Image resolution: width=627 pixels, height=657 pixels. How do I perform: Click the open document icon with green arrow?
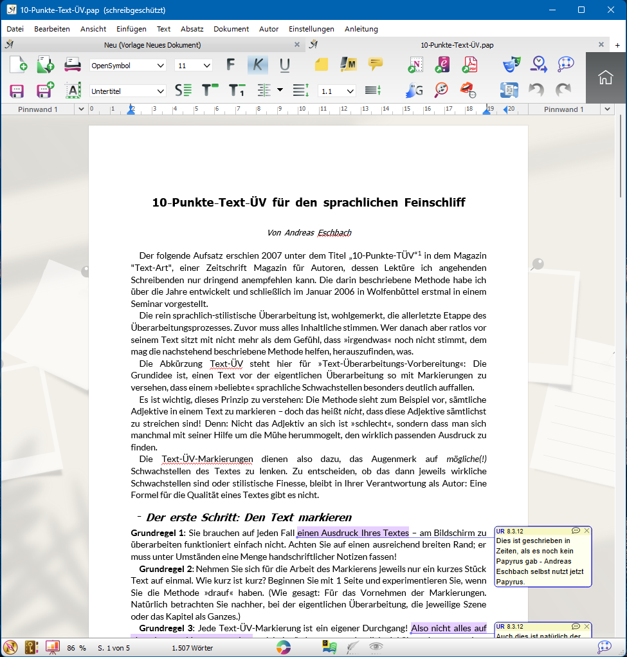point(45,65)
